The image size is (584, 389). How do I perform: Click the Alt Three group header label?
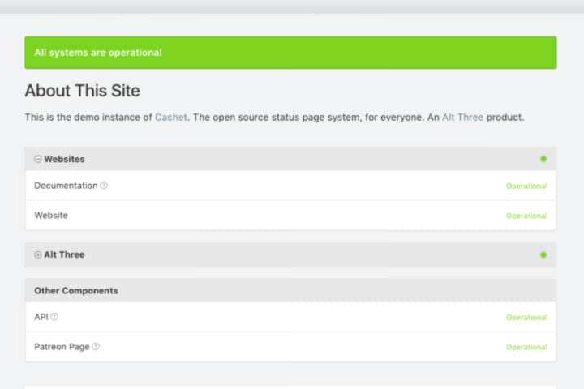[64, 255]
